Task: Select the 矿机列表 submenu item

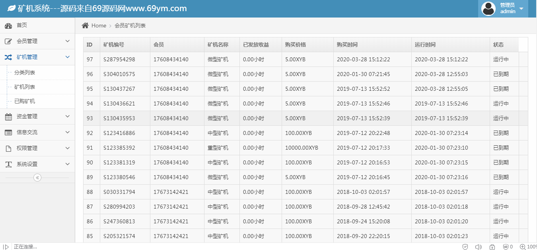Action: (25, 87)
